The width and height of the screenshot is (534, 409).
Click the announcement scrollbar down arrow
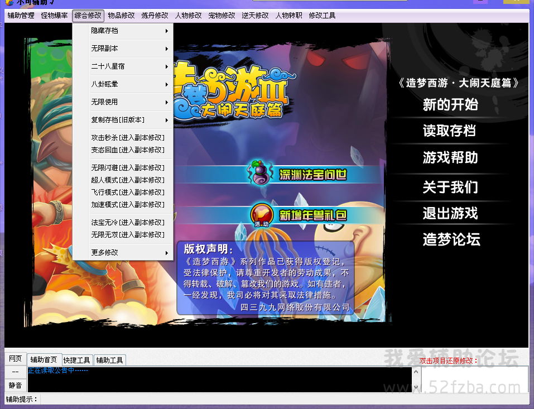point(416,387)
